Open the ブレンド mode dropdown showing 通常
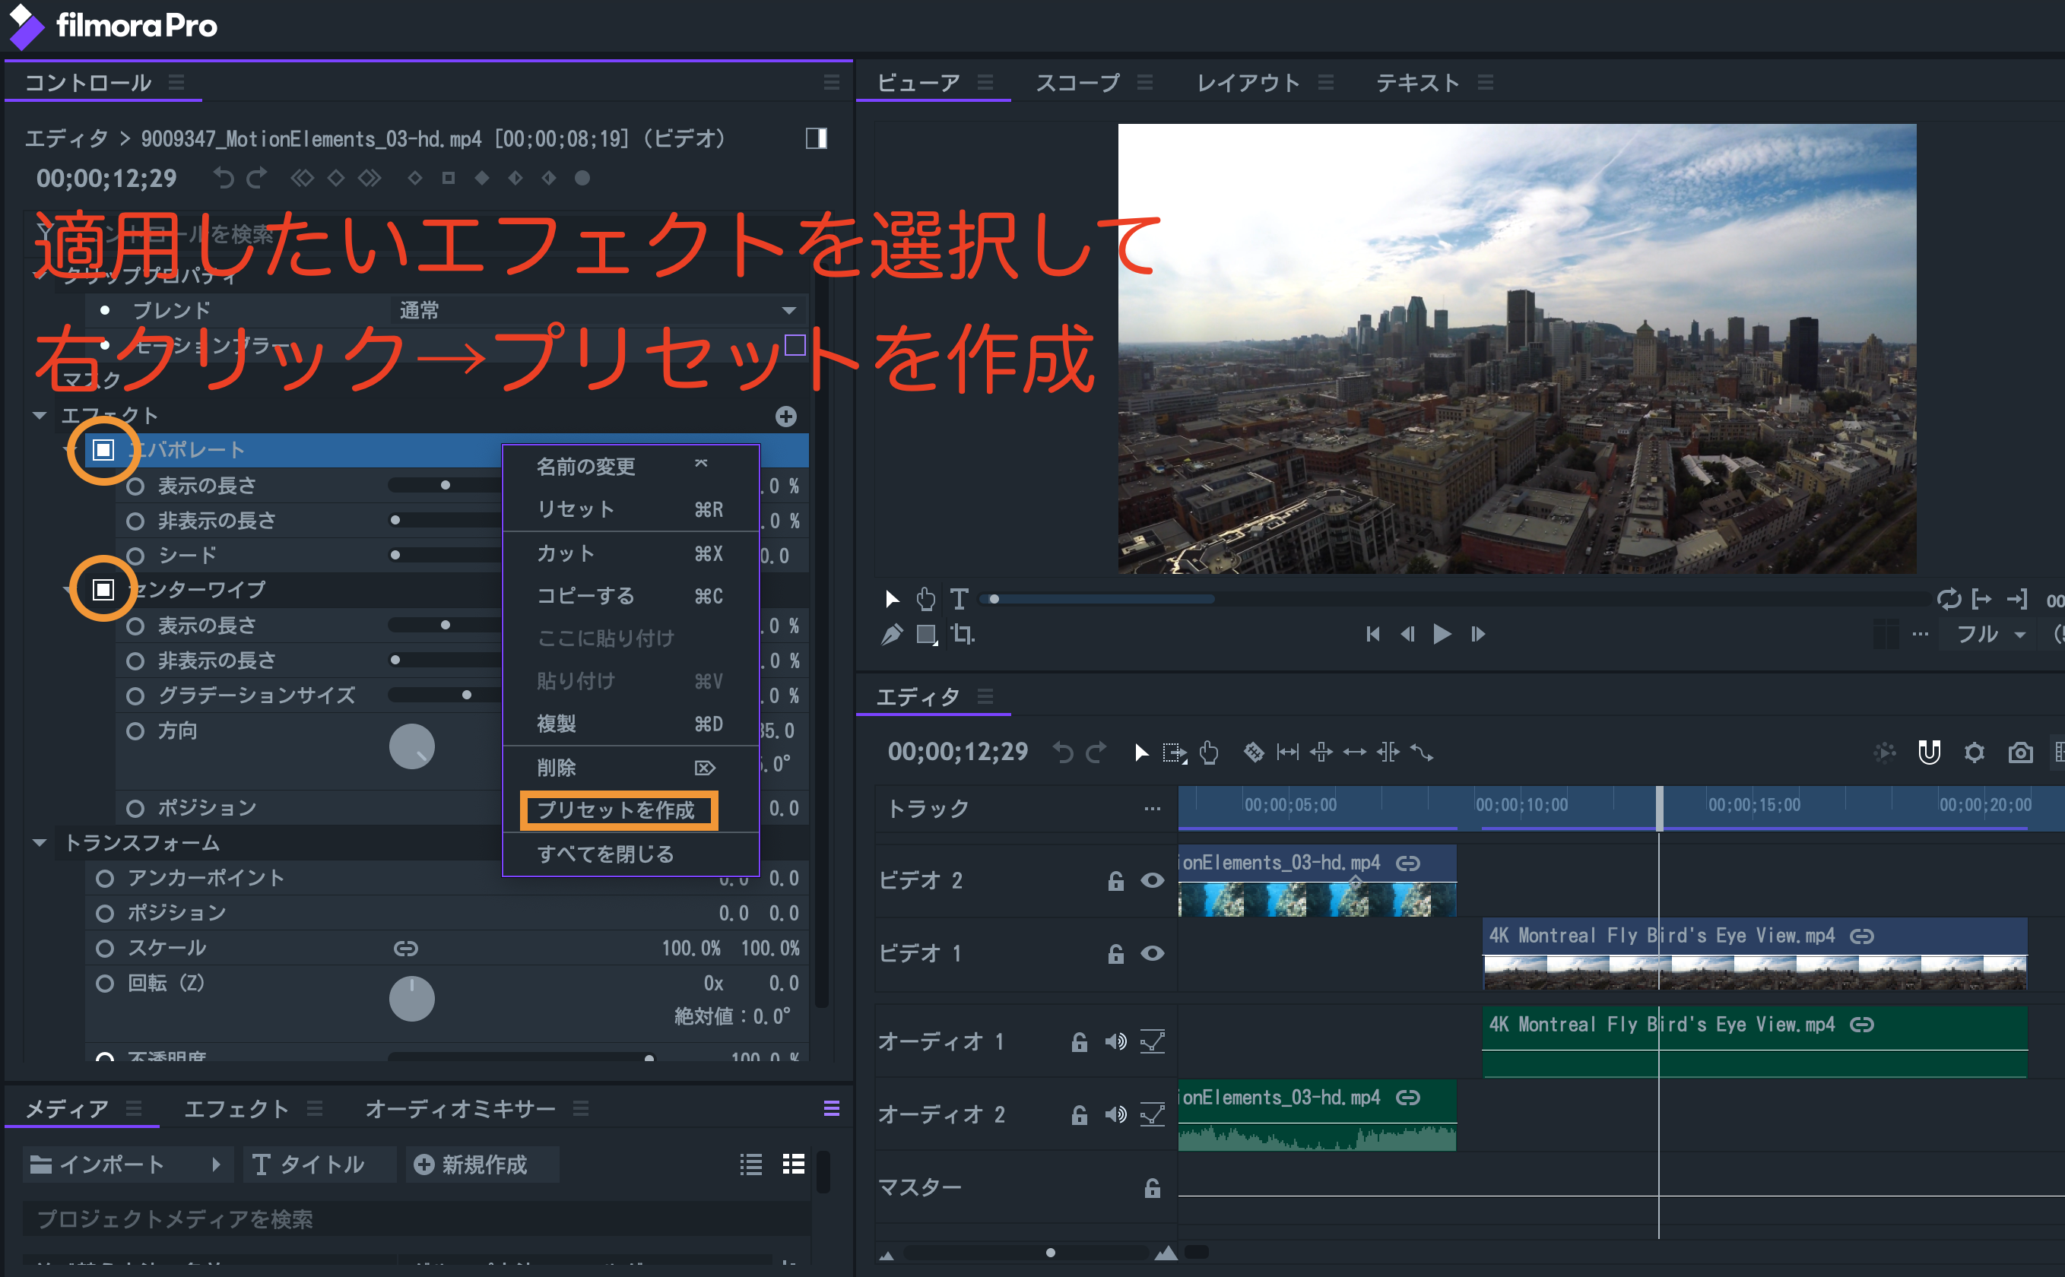 788,310
